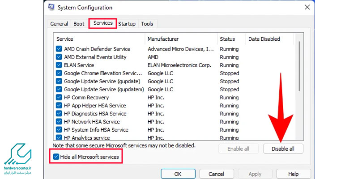This screenshot has height=179, width=358.
Task: Select HP System Info HSA Service name
Action: pos(96,130)
